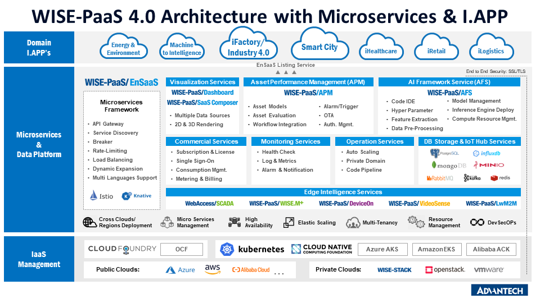Image resolution: width=540 pixels, height=303 pixels.
Task: Choose the Smart City cloud icon
Action: pos(319,44)
